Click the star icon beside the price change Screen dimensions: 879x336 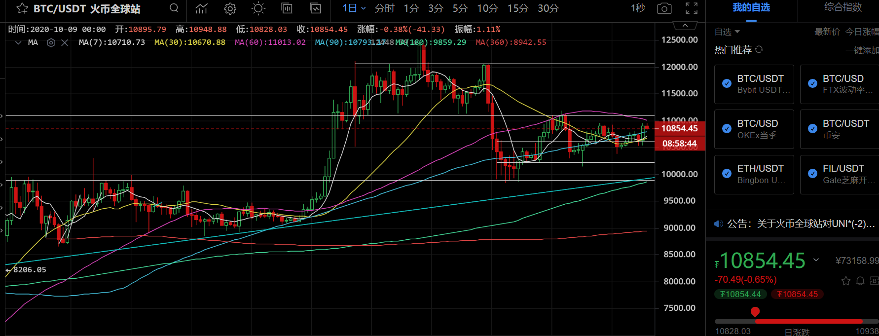(x=846, y=281)
